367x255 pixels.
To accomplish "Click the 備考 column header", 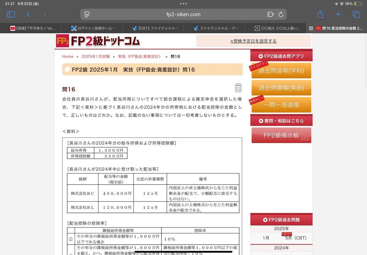I will point(203,179).
